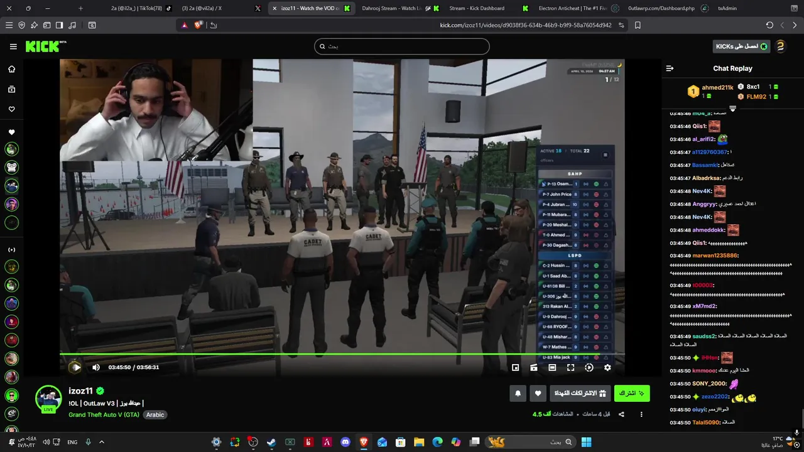Close the izoz11 VOD tab
The width and height of the screenshot is (804, 452).
(274, 8)
